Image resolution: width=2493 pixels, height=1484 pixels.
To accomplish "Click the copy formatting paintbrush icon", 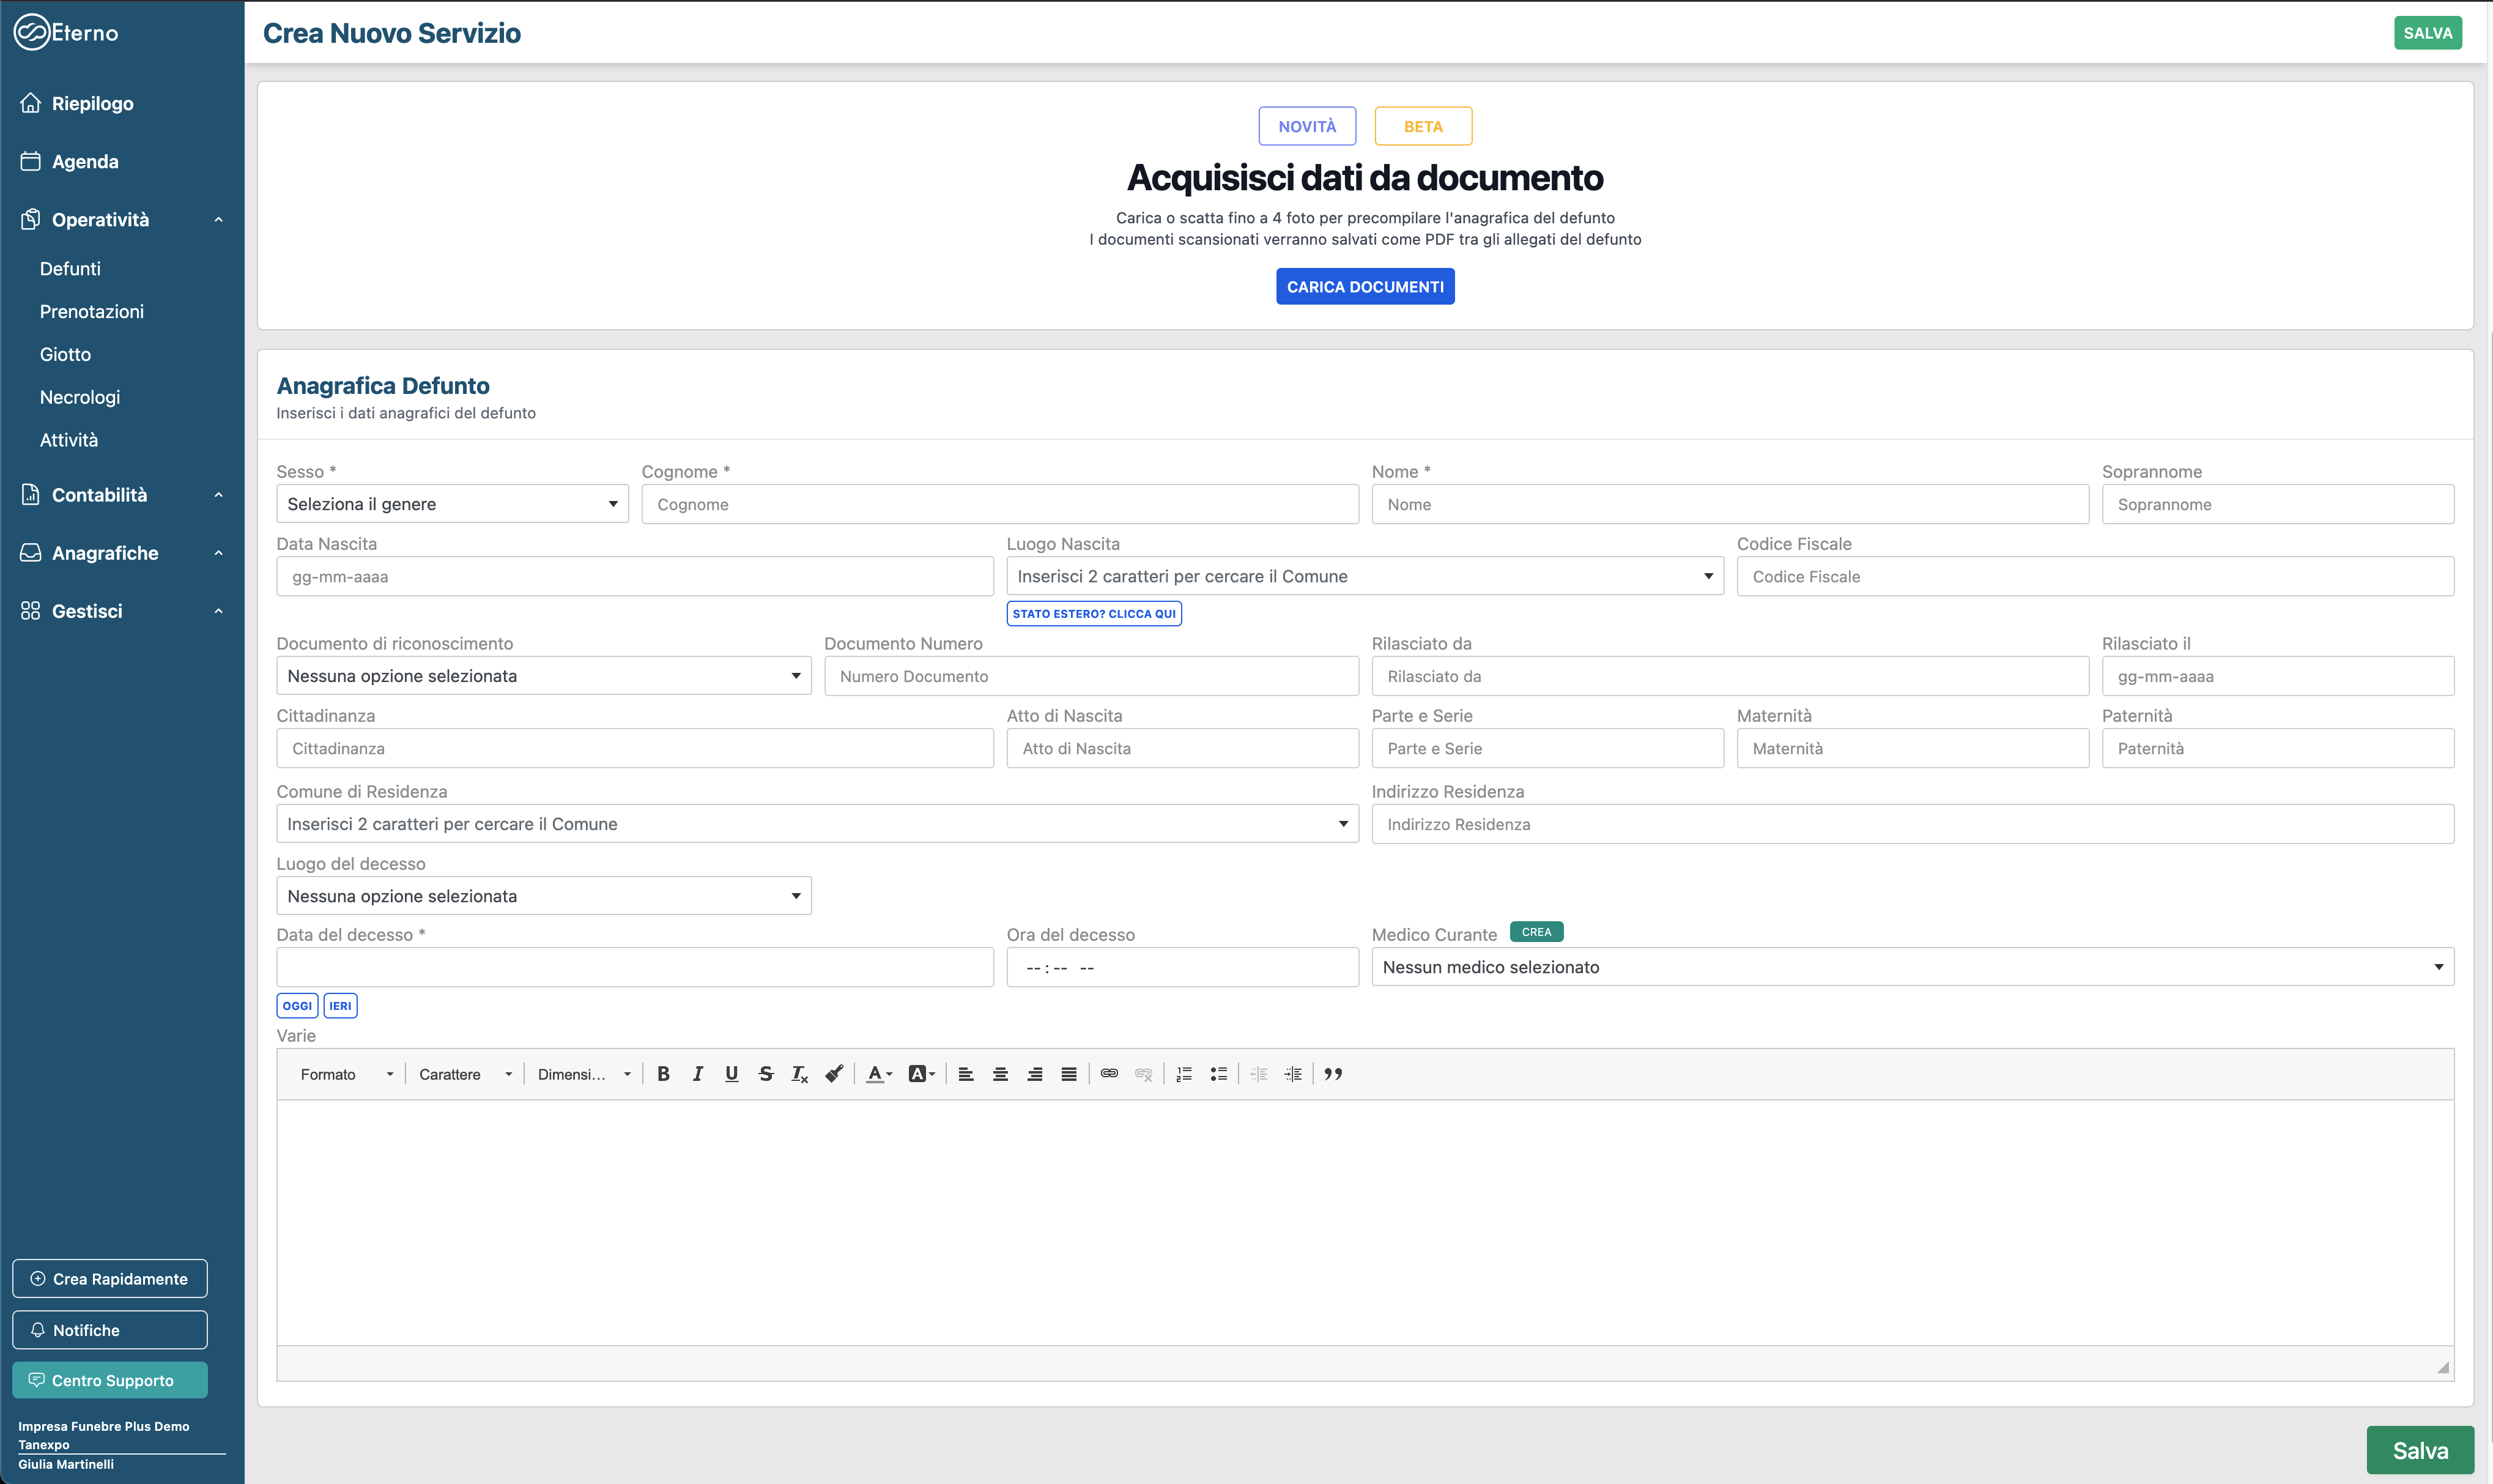I will click(x=834, y=1074).
